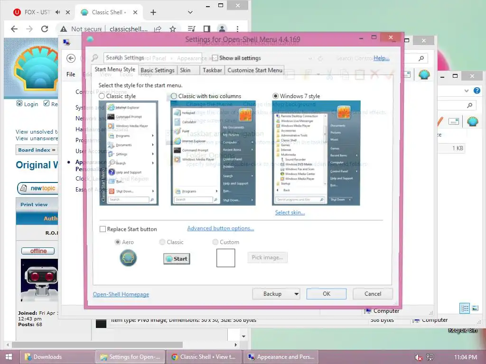
Task: Open File menu in Control Panel window
Action: [x=71, y=74]
